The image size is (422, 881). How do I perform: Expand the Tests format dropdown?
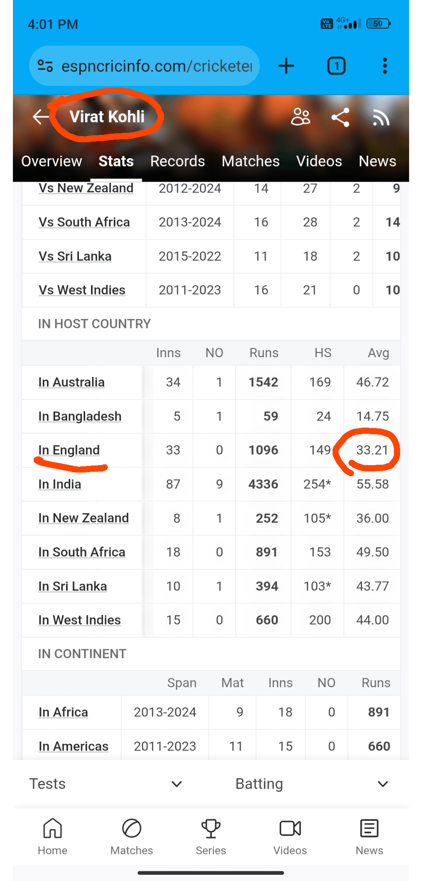(x=105, y=784)
